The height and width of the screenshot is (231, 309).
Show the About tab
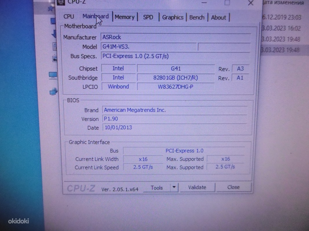[x=218, y=17]
